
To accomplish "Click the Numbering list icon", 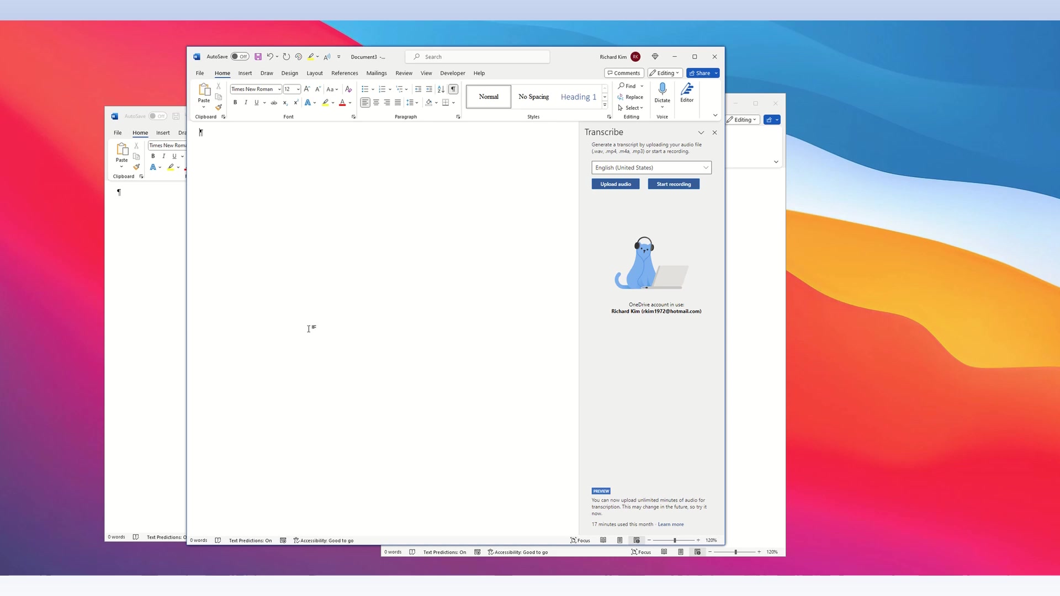I will point(382,89).
